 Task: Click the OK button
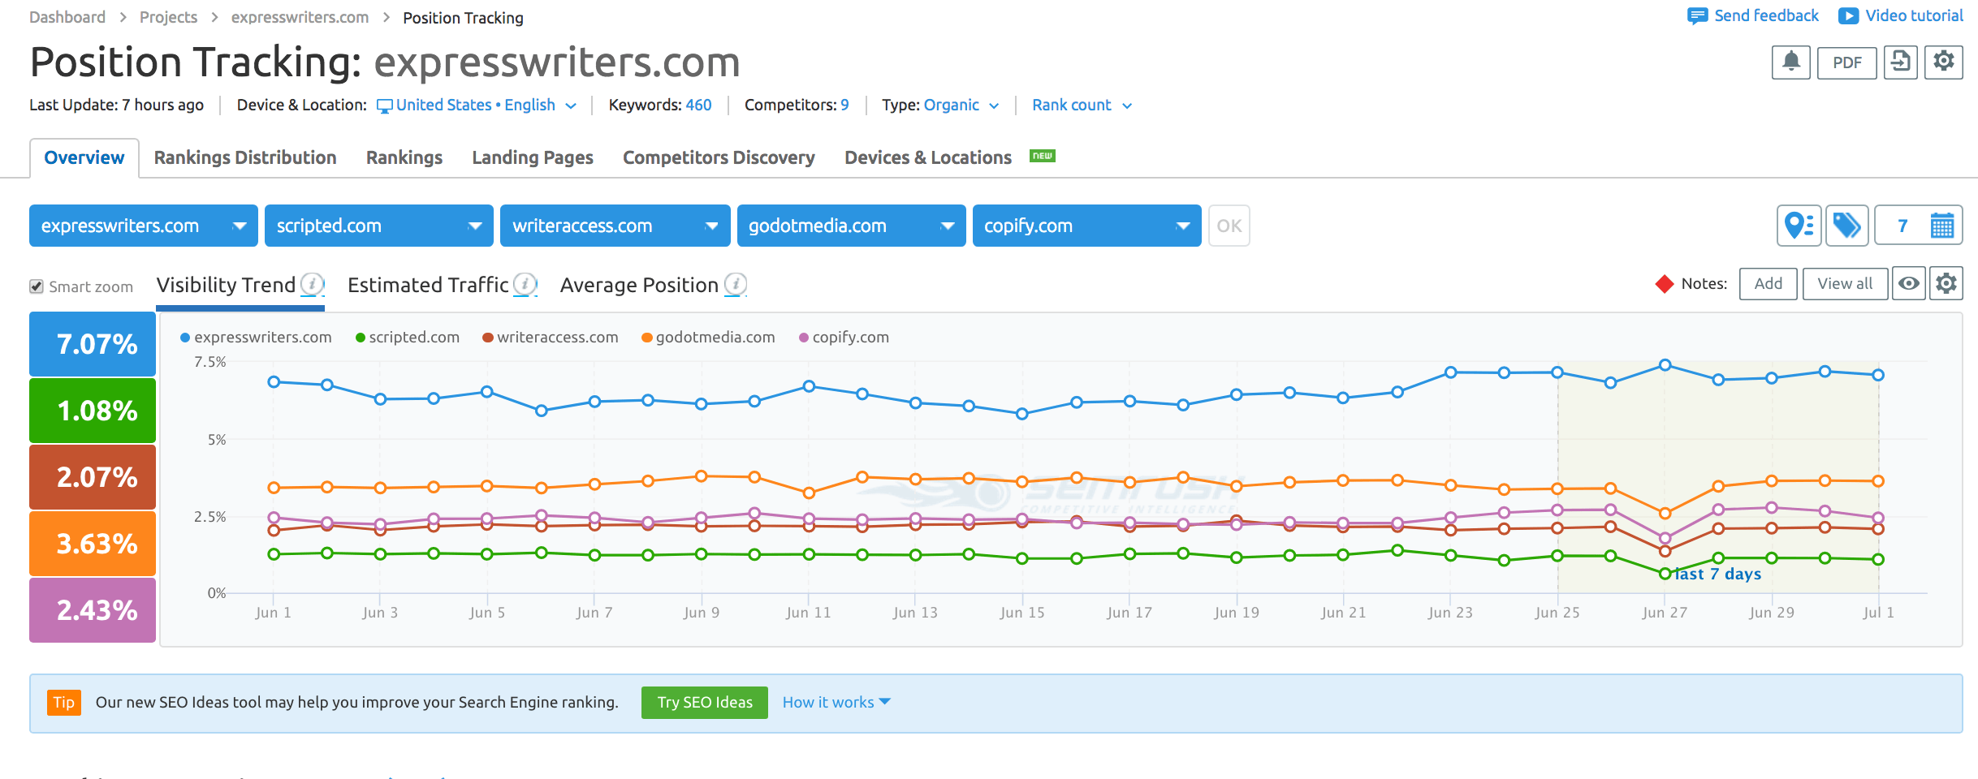pos(1229,226)
